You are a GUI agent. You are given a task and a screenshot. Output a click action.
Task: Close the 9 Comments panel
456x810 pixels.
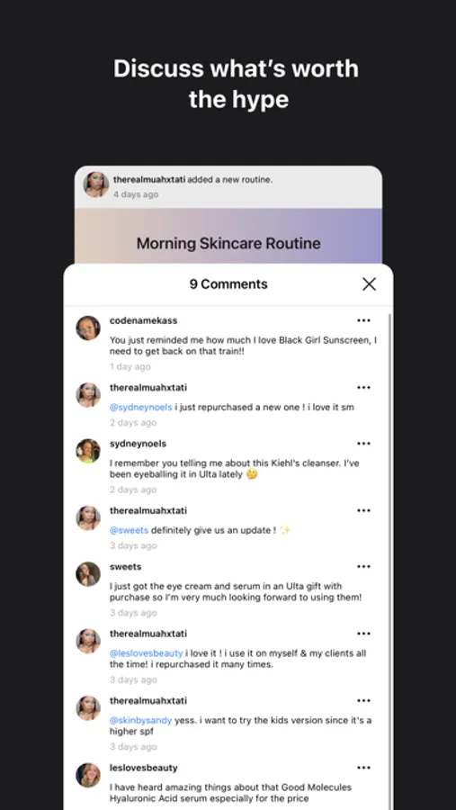[369, 284]
